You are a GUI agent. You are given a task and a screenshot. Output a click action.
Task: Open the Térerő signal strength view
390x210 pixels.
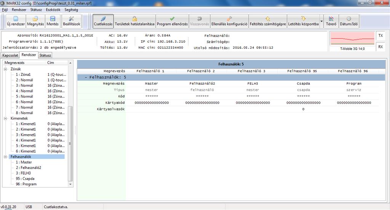331,21
